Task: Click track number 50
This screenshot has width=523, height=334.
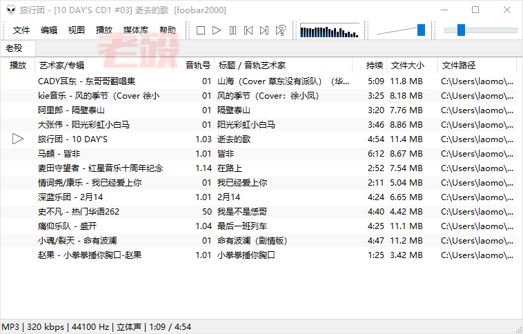Action: tap(207, 212)
